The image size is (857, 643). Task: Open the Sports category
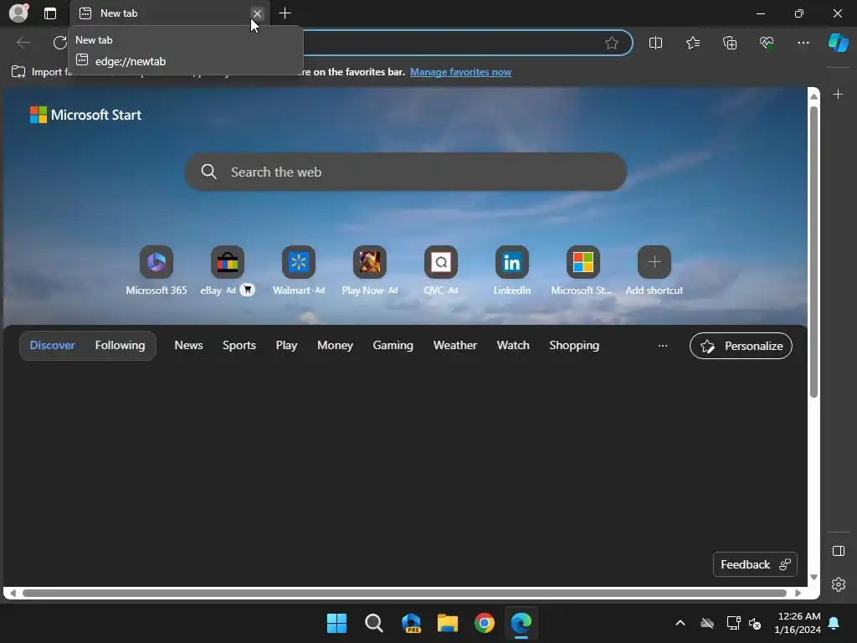click(x=239, y=346)
